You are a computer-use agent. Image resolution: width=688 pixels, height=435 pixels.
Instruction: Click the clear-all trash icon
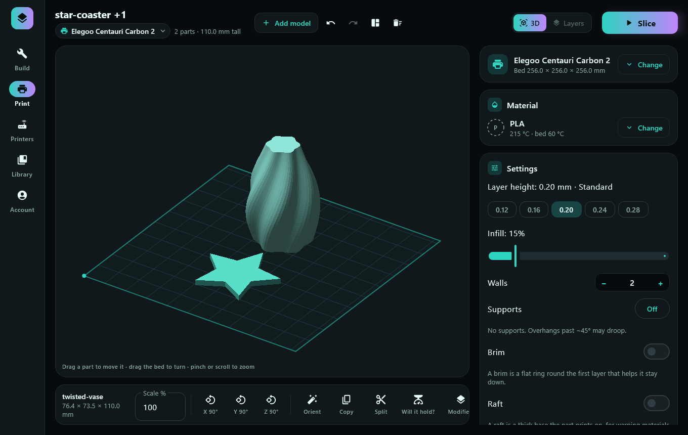(x=398, y=23)
